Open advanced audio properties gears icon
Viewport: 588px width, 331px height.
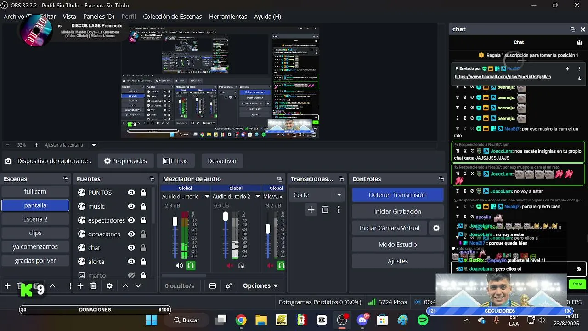click(x=229, y=286)
